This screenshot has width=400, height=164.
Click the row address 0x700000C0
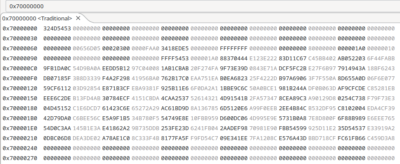click(x=20, y=68)
